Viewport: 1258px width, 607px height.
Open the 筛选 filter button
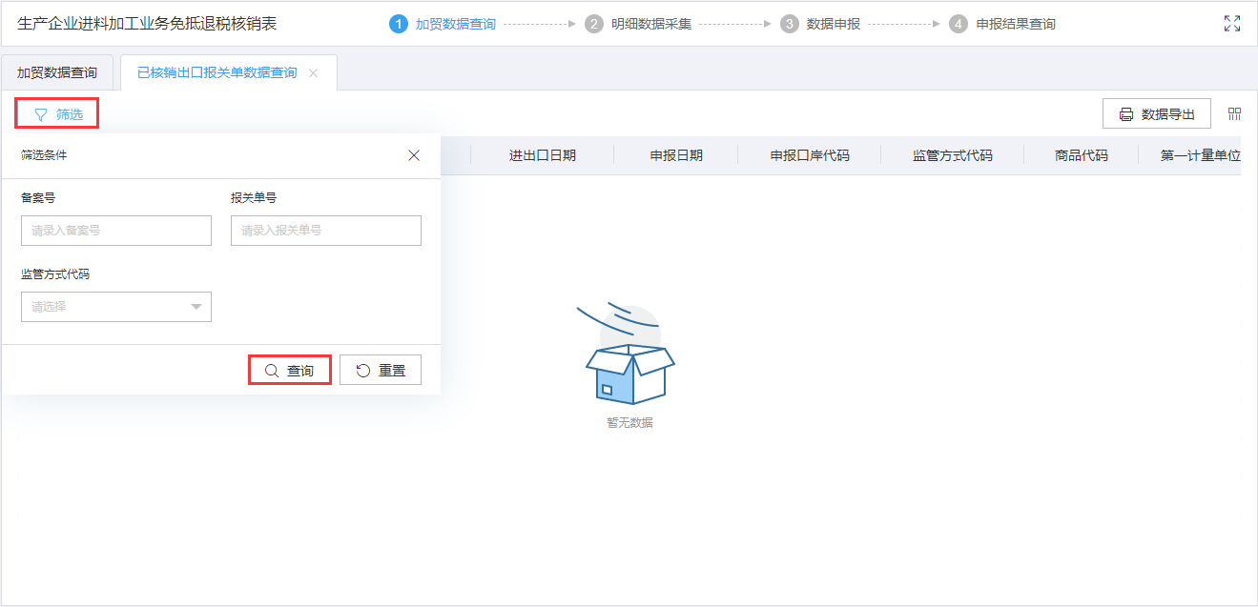pos(57,114)
